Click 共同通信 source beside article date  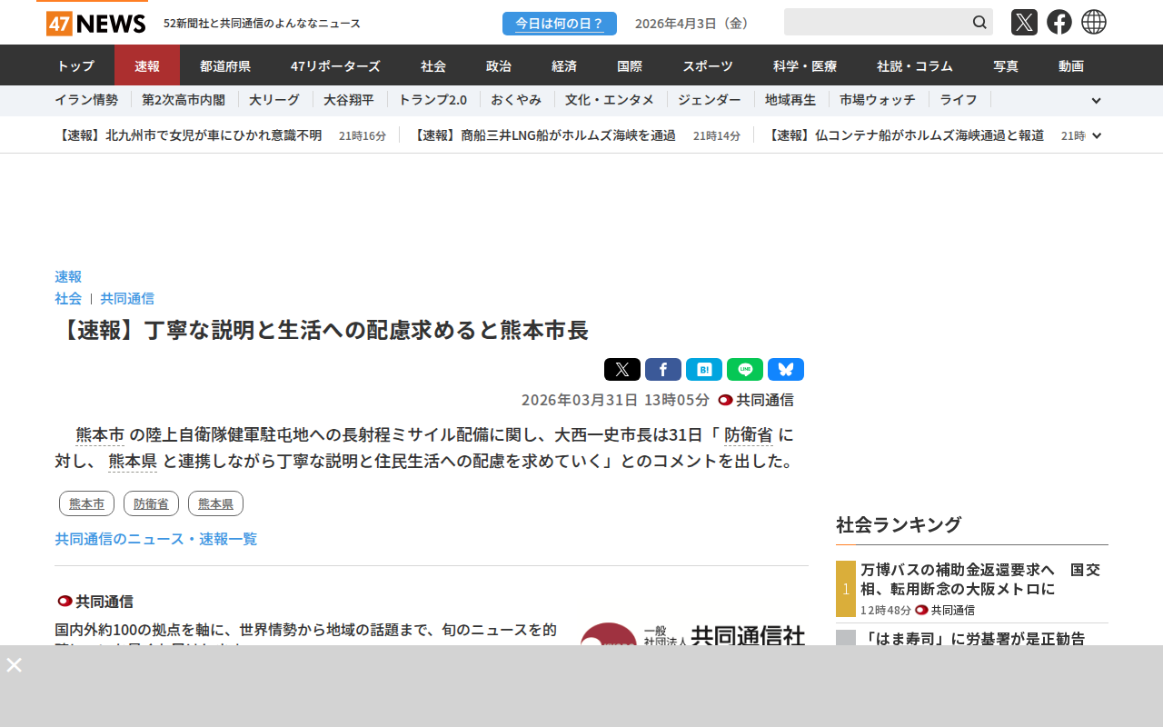click(756, 400)
